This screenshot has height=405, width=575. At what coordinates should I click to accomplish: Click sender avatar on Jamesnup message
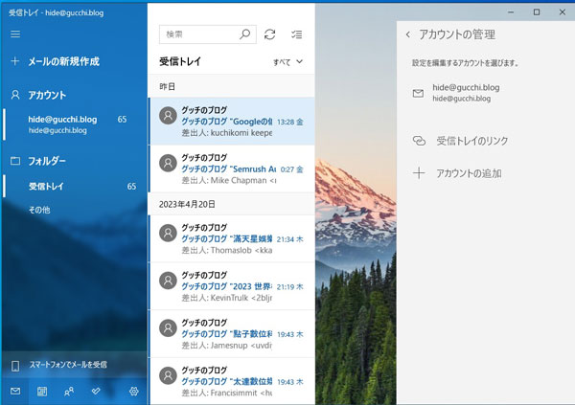coord(168,328)
